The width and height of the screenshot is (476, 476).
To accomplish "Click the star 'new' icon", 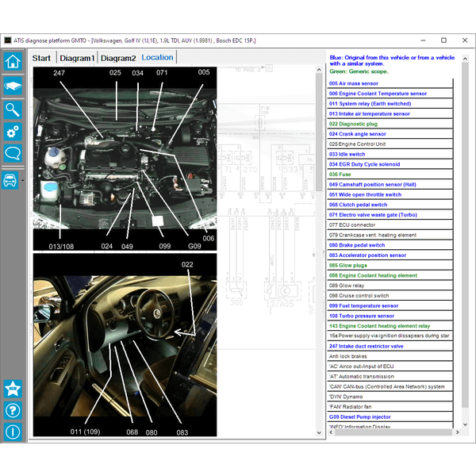I will coord(13,389).
